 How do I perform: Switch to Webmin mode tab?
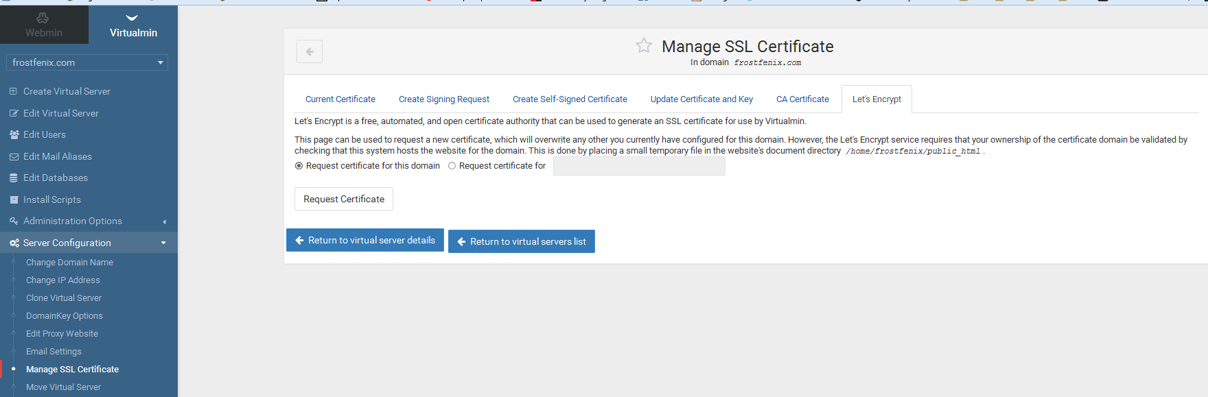(x=44, y=25)
